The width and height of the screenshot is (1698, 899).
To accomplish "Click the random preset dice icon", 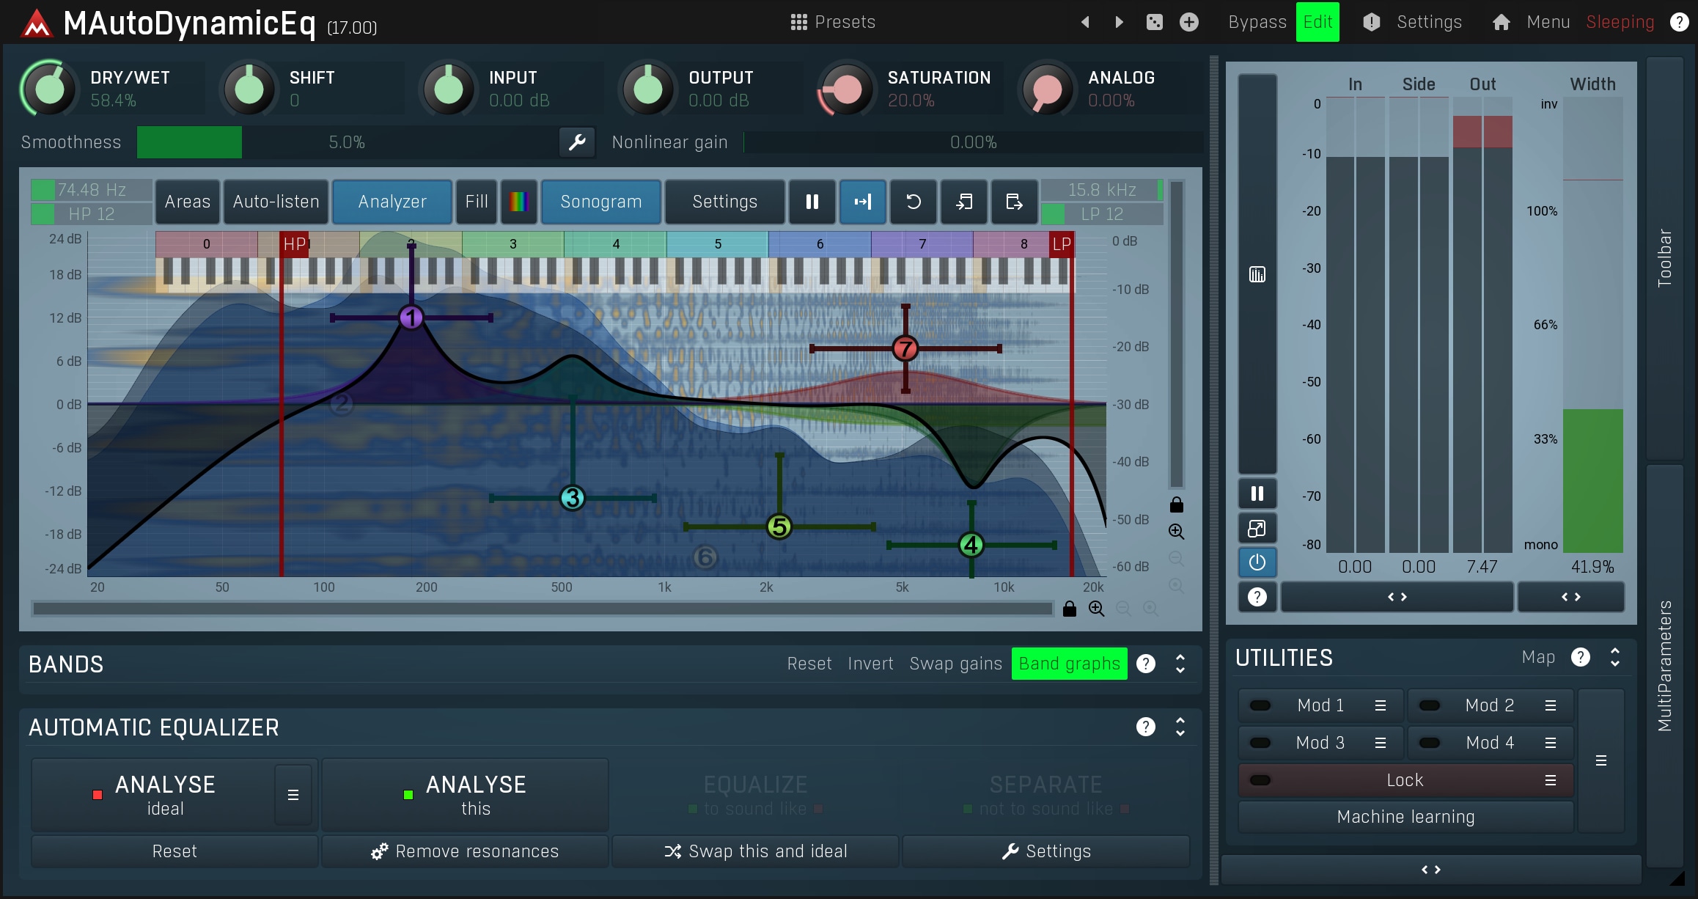I will [1154, 22].
